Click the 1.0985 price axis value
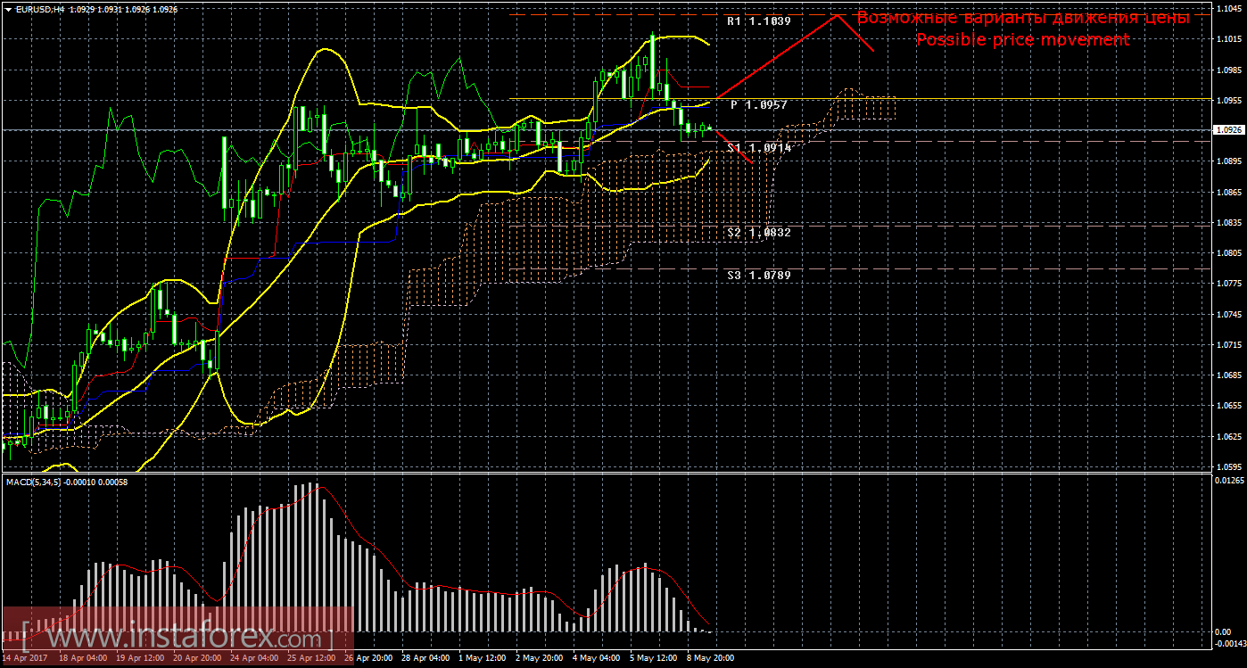Screen dimensions: 1247x668 click(1229, 70)
